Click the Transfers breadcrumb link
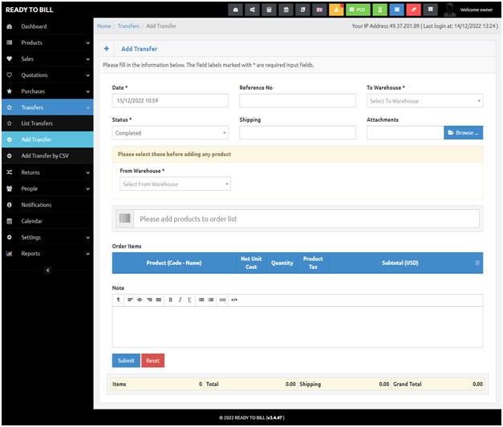The width and height of the screenshot is (503, 427). coord(128,26)
